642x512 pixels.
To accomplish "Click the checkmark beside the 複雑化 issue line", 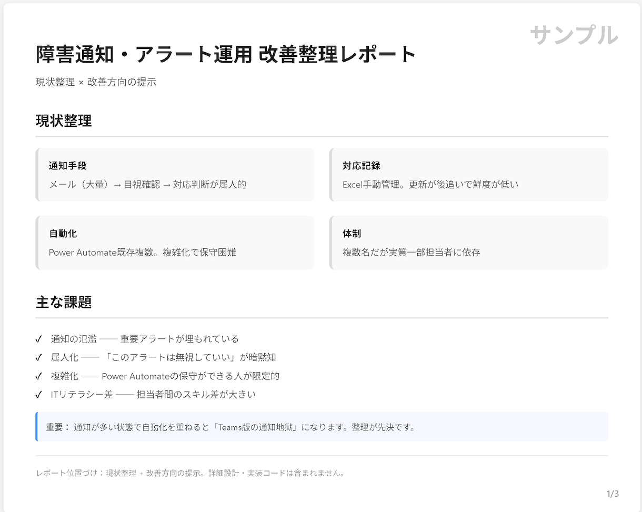I will (38, 376).
